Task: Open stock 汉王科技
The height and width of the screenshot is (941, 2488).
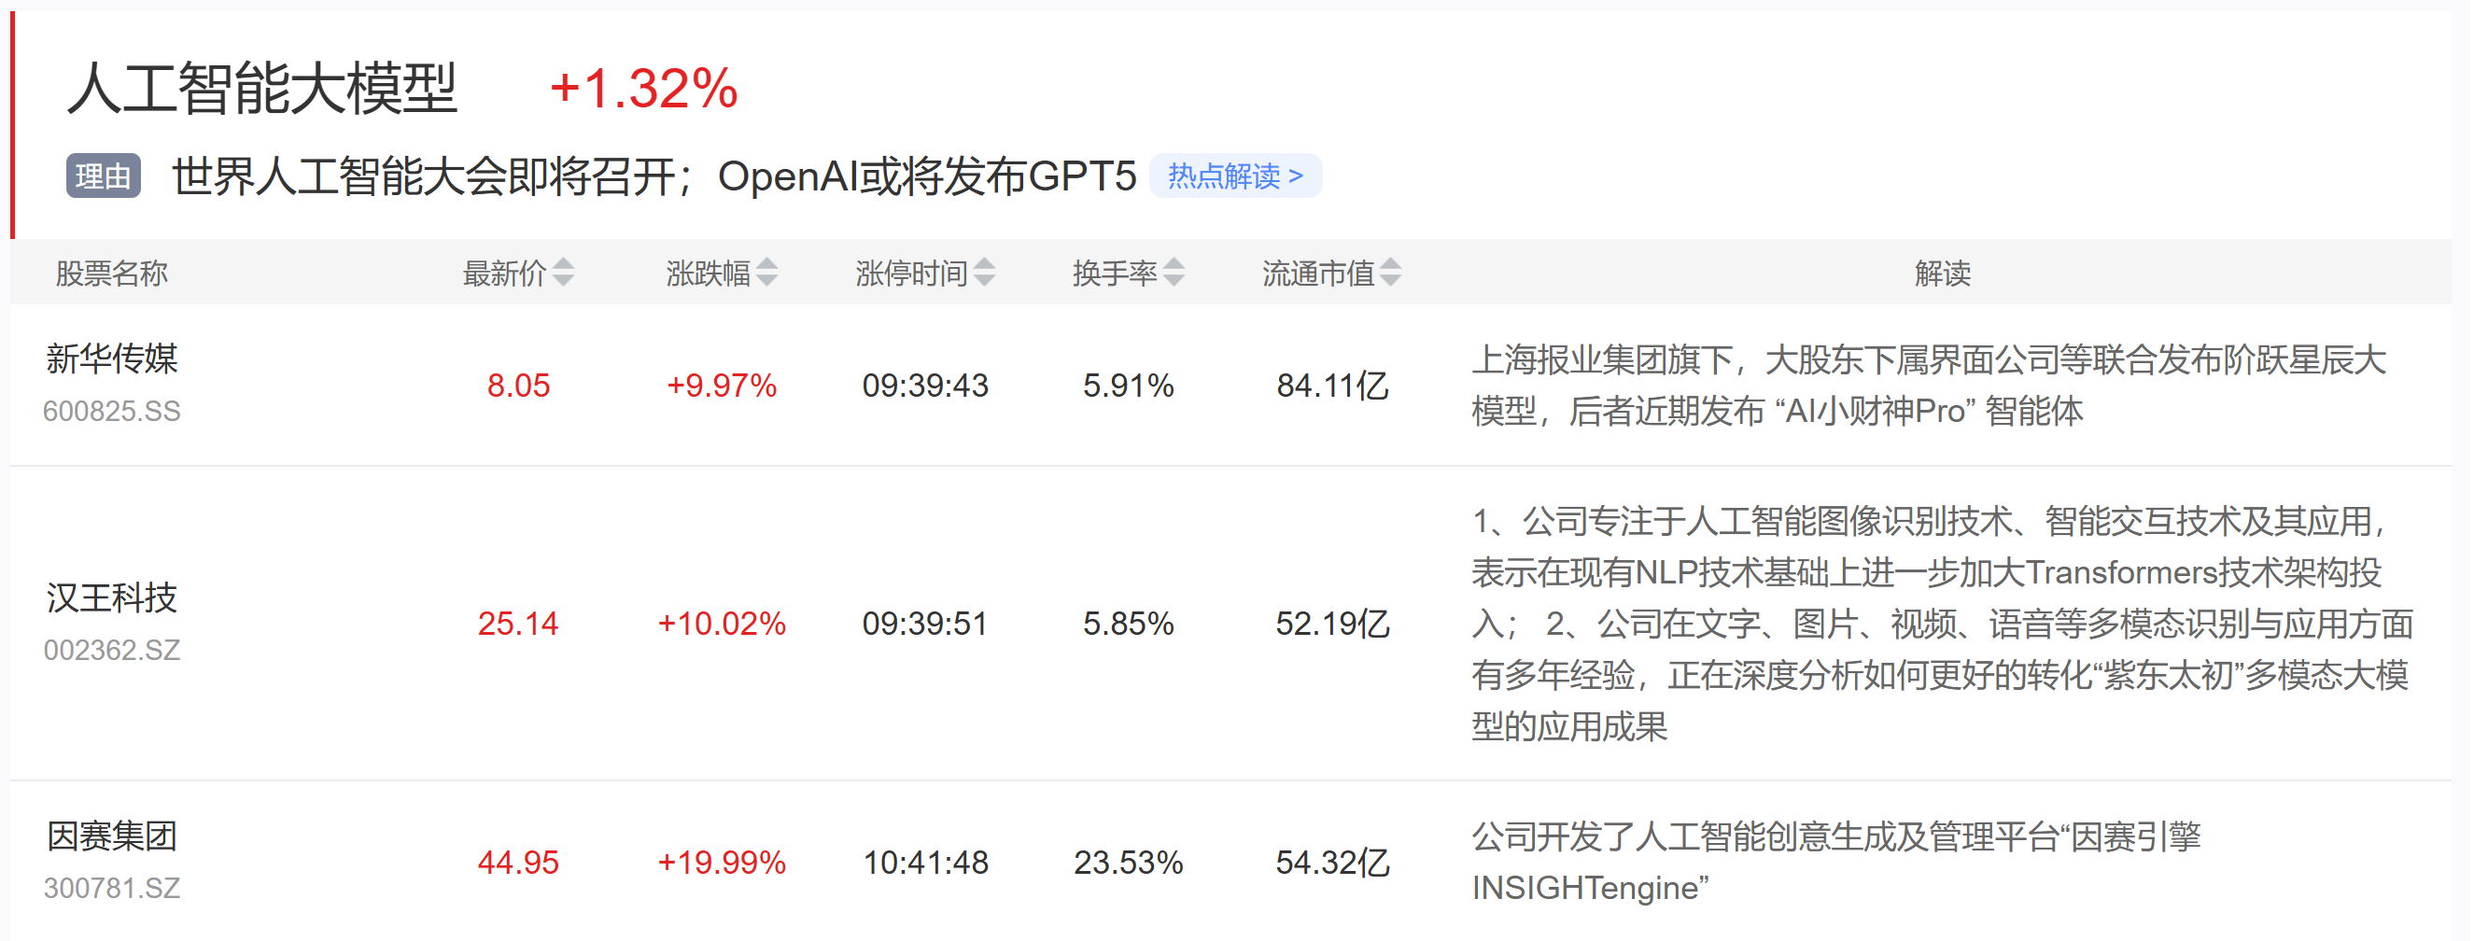Action: tap(112, 598)
